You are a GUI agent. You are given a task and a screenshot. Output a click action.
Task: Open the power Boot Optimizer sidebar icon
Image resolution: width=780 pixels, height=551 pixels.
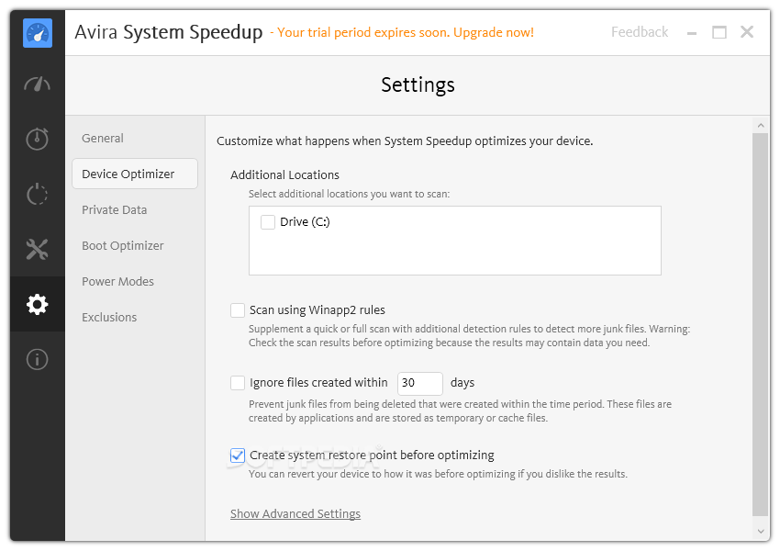[38, 194]
